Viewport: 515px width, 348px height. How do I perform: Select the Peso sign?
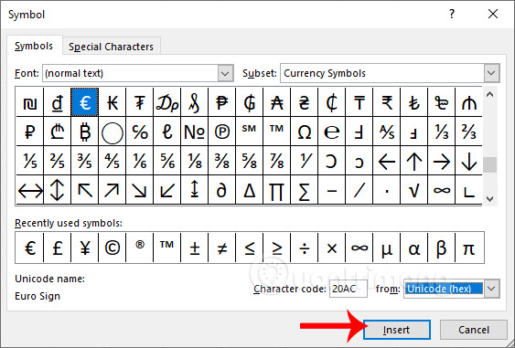coord(221,102)
